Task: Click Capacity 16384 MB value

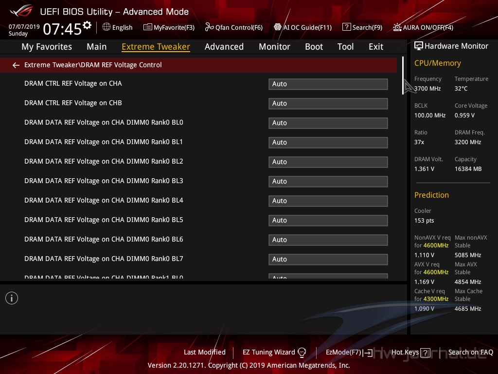Action: (x=468, y=169)
